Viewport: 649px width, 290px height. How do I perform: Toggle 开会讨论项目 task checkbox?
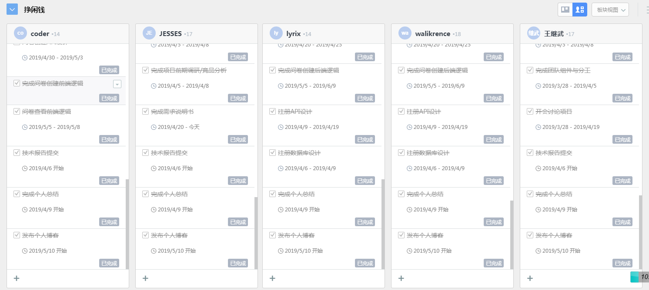(530, 112)
